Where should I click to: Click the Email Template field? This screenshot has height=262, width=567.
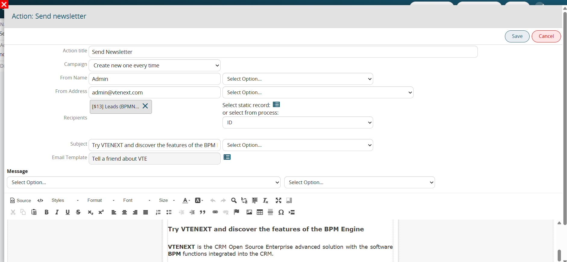coord(155,159)
